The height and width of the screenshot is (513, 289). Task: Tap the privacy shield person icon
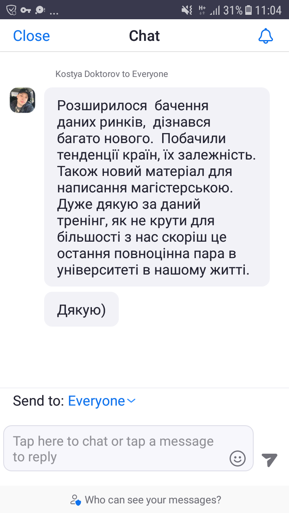tap(75, 500)
